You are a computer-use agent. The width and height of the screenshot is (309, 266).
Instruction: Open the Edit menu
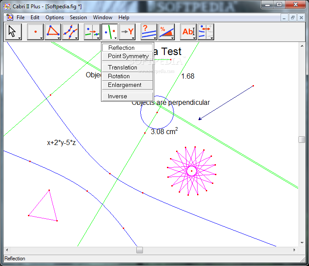35,17
